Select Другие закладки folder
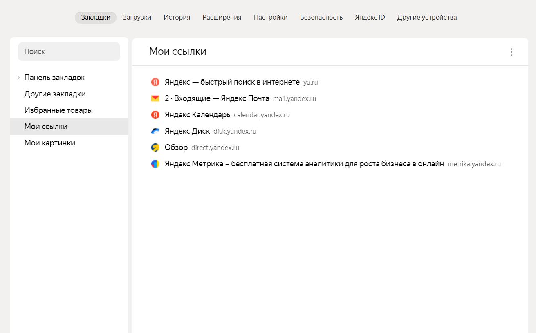 tap(55, 94)
